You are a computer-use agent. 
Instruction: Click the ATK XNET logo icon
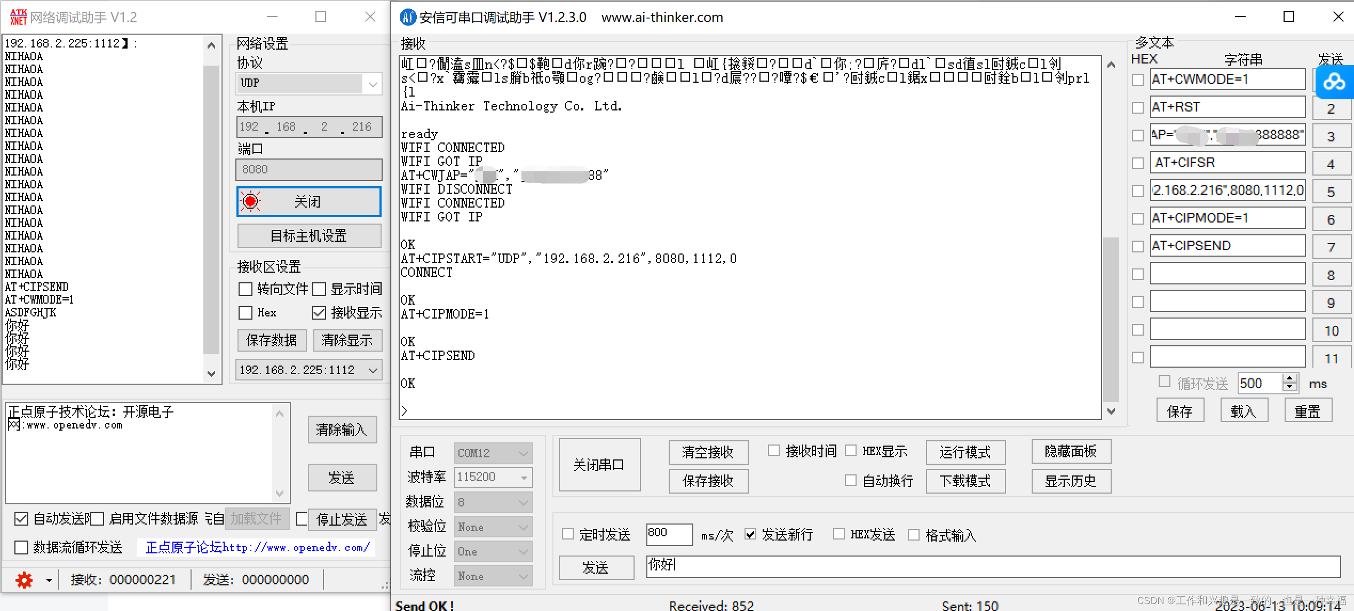tap(18, 17)
